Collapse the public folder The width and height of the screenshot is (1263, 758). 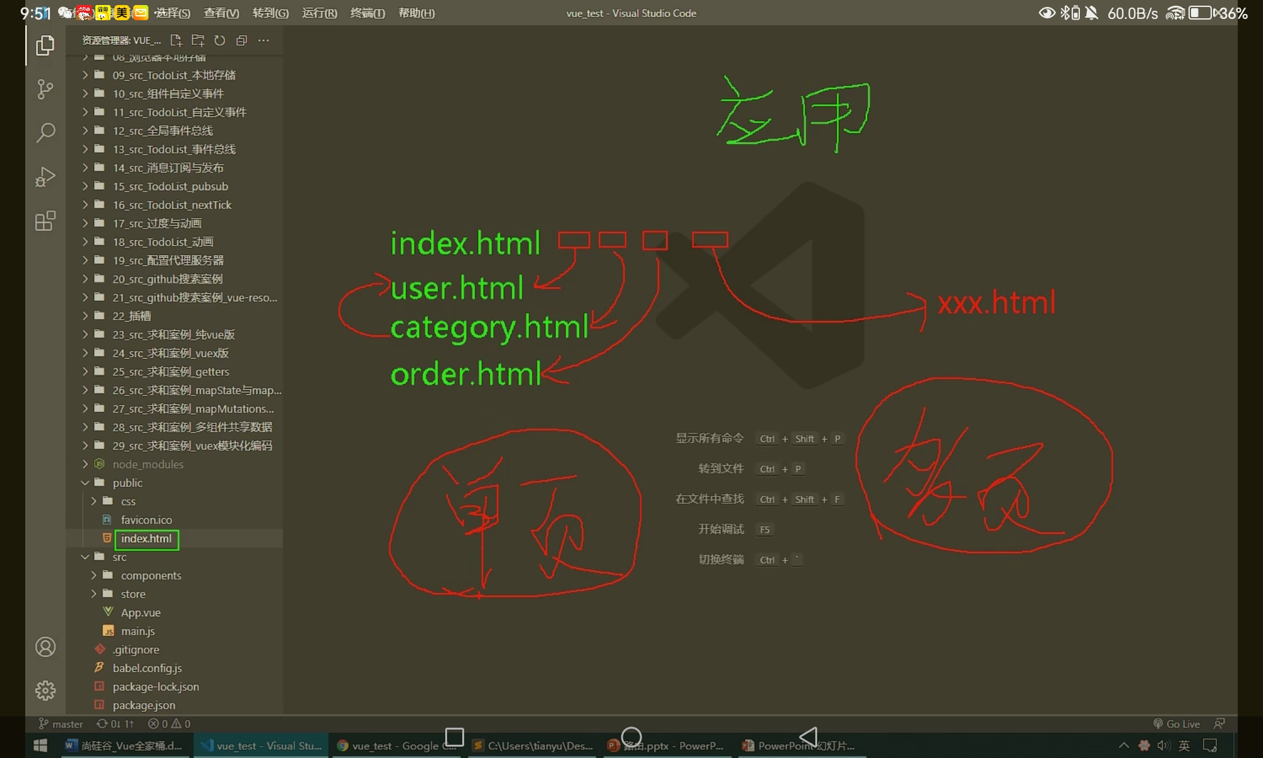coord(127,483)
